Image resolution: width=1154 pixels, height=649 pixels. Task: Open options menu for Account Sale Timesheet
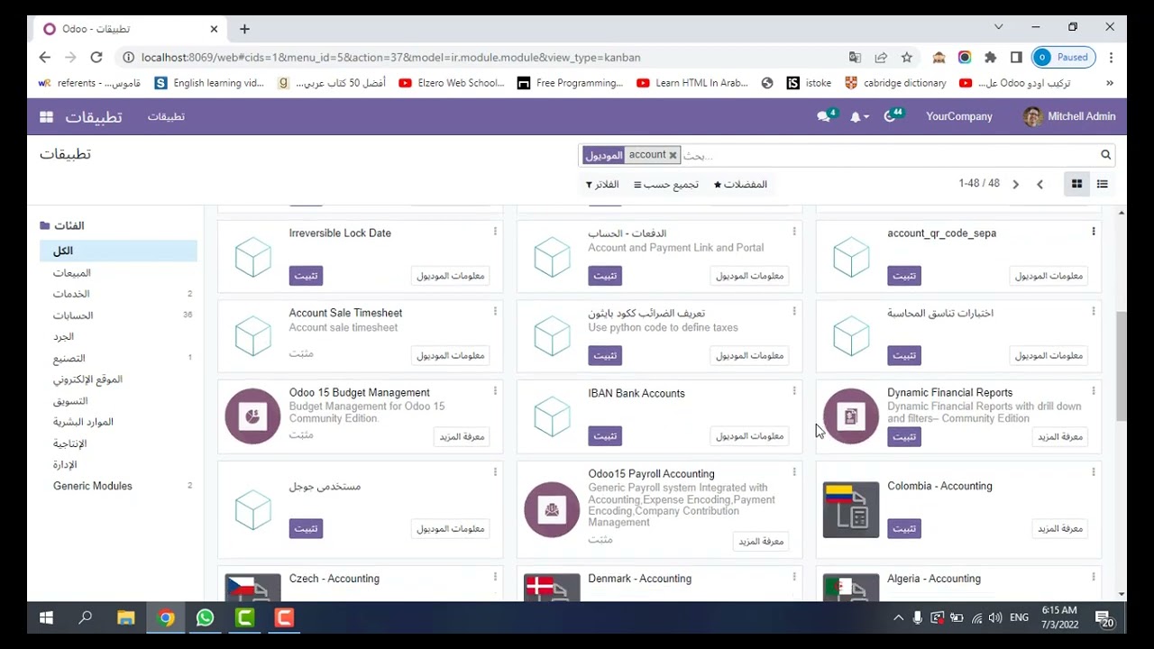(x=495, y=311)
